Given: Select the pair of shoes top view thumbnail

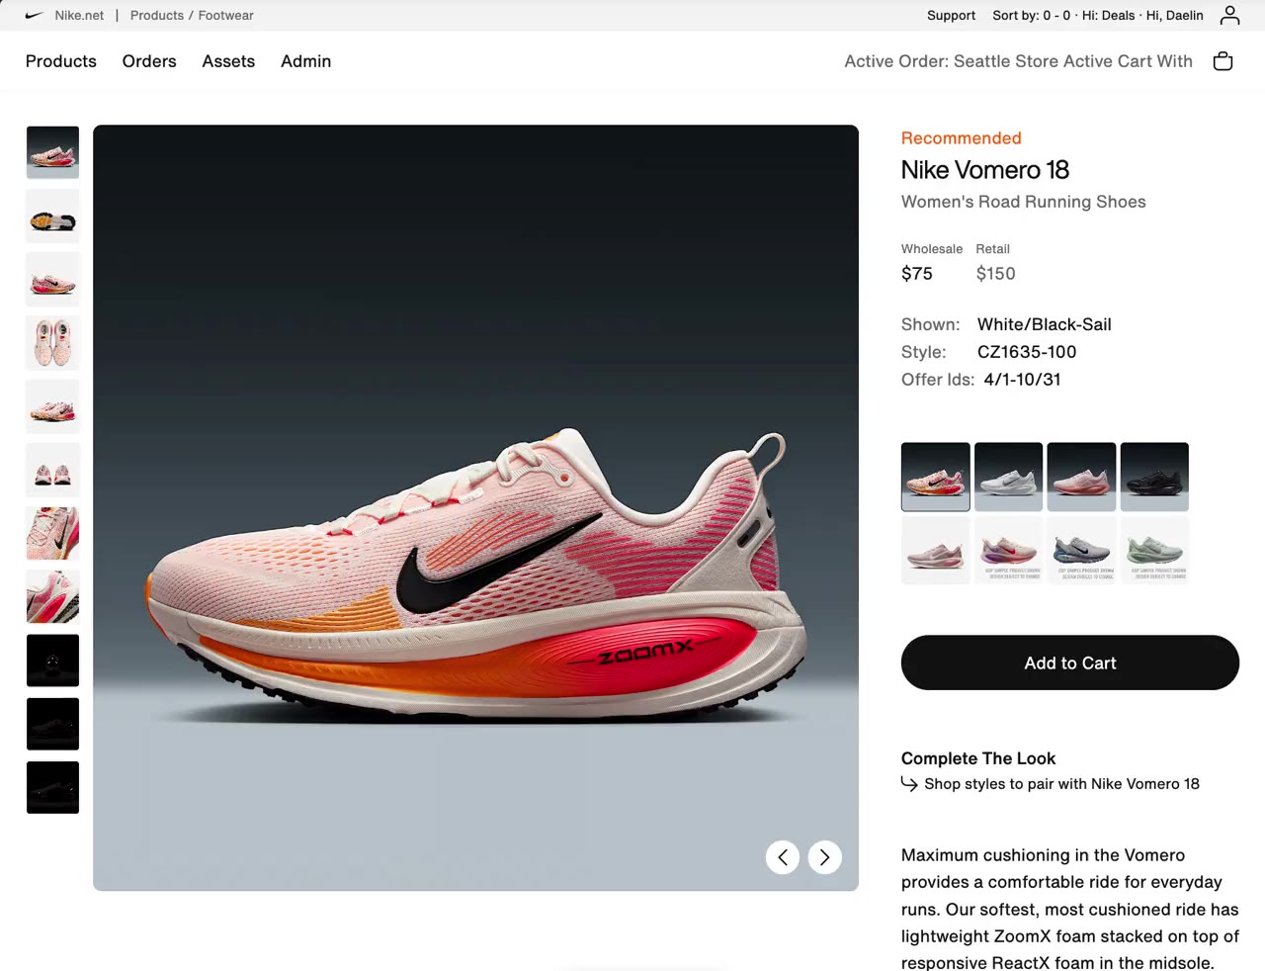Looking at the screenshot, I should tap(52, 343).
